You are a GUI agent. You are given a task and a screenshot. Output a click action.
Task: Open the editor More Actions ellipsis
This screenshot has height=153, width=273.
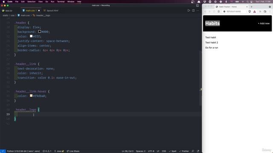coord(198,11)
